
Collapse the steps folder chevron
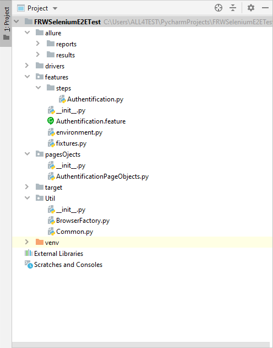pos(39,88)
